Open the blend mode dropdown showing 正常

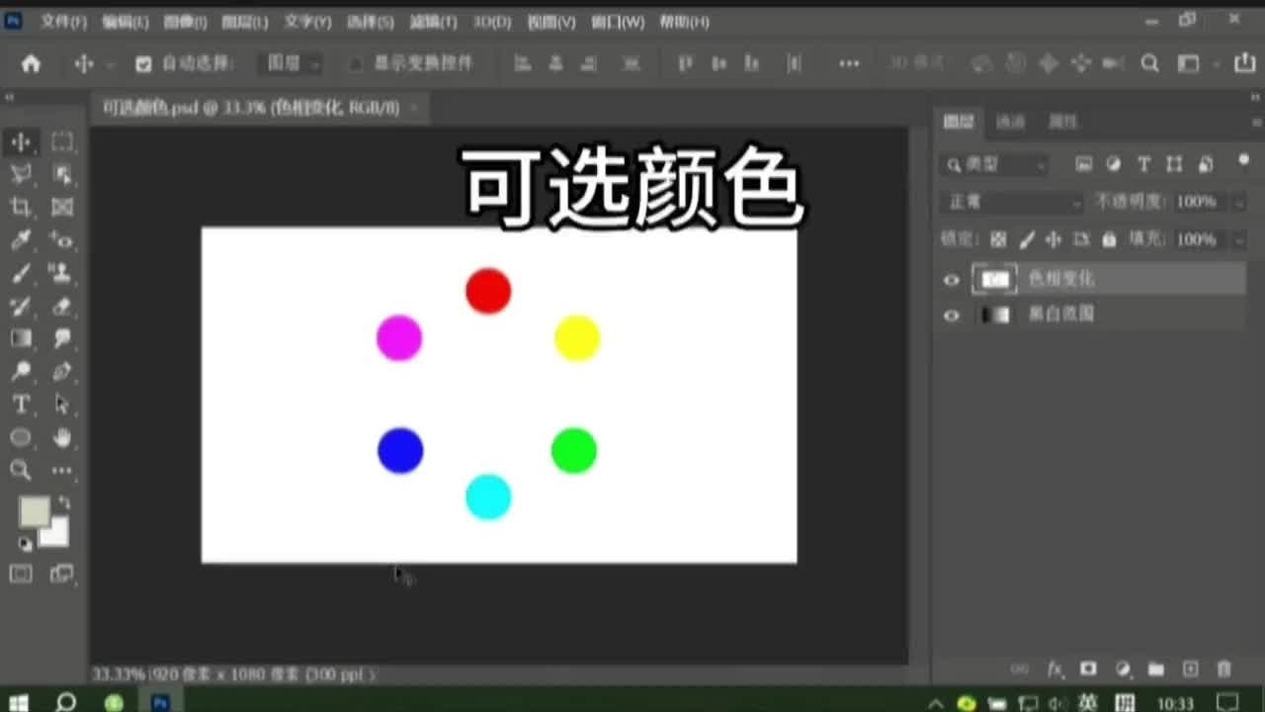(1010, 202)
